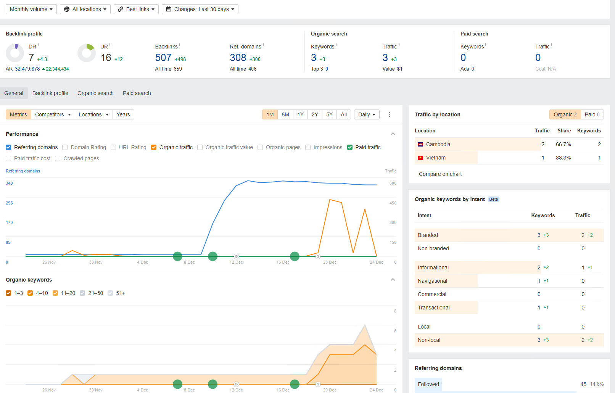
Task: Toggle the 1–3 keyword position checkbox
Action: tap(8, 293)
